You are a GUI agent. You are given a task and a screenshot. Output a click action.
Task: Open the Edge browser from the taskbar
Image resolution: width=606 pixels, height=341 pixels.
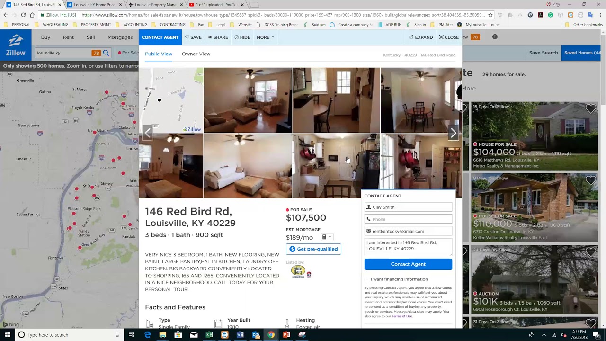click(x=147, y=335)
